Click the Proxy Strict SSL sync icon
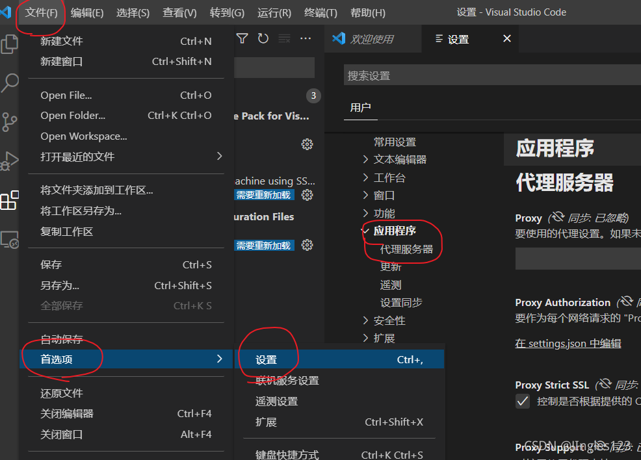Viewport: 641px width, 460px height. click(x=604, y=384)
